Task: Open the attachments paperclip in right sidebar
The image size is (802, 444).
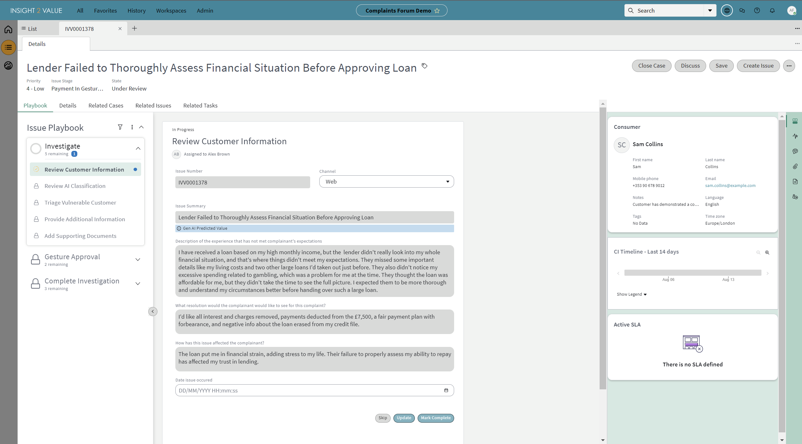Action: click(795, 167)
